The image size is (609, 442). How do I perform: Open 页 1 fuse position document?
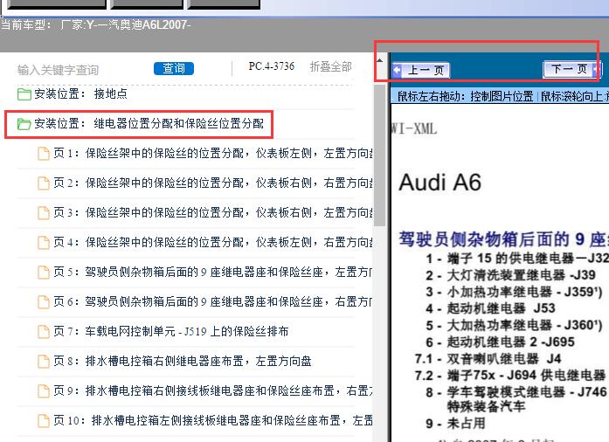[213, 154]
